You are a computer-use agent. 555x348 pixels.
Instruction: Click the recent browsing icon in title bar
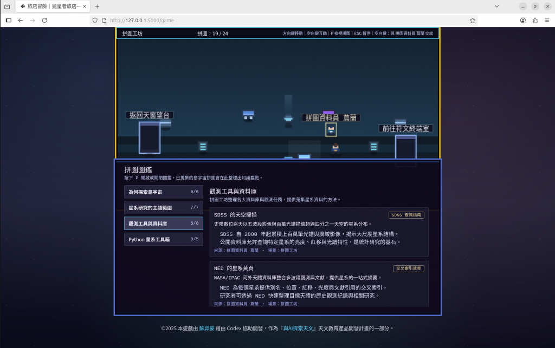(7, 6)
